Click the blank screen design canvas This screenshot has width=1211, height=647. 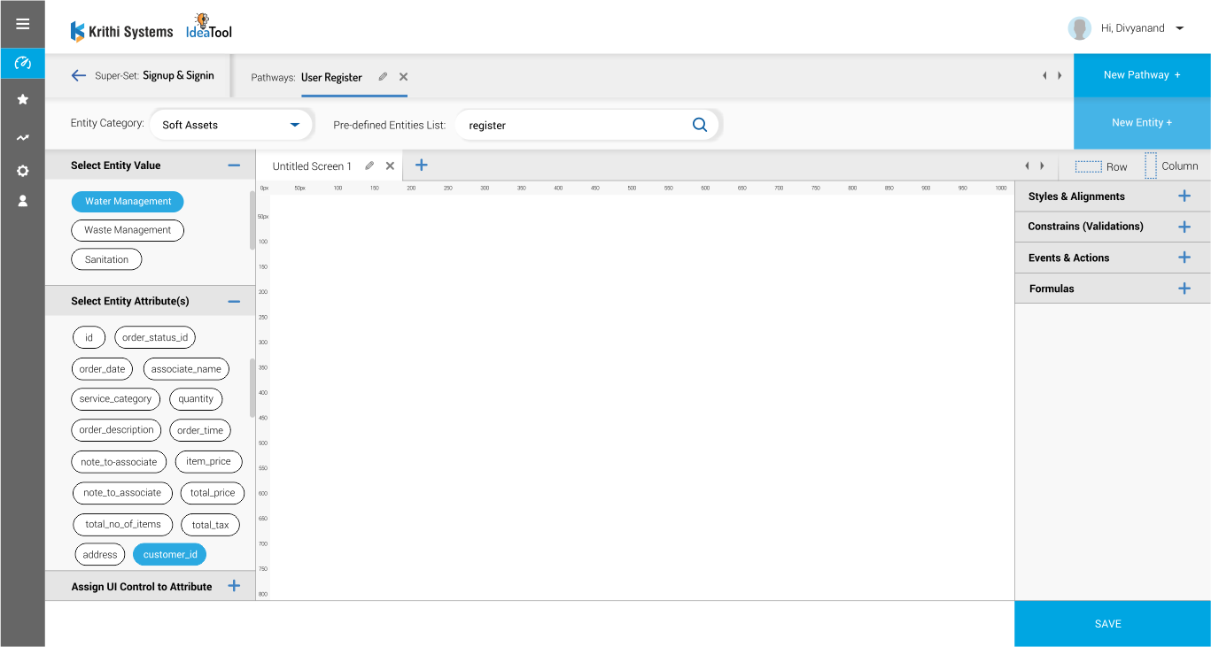(641, 397)
